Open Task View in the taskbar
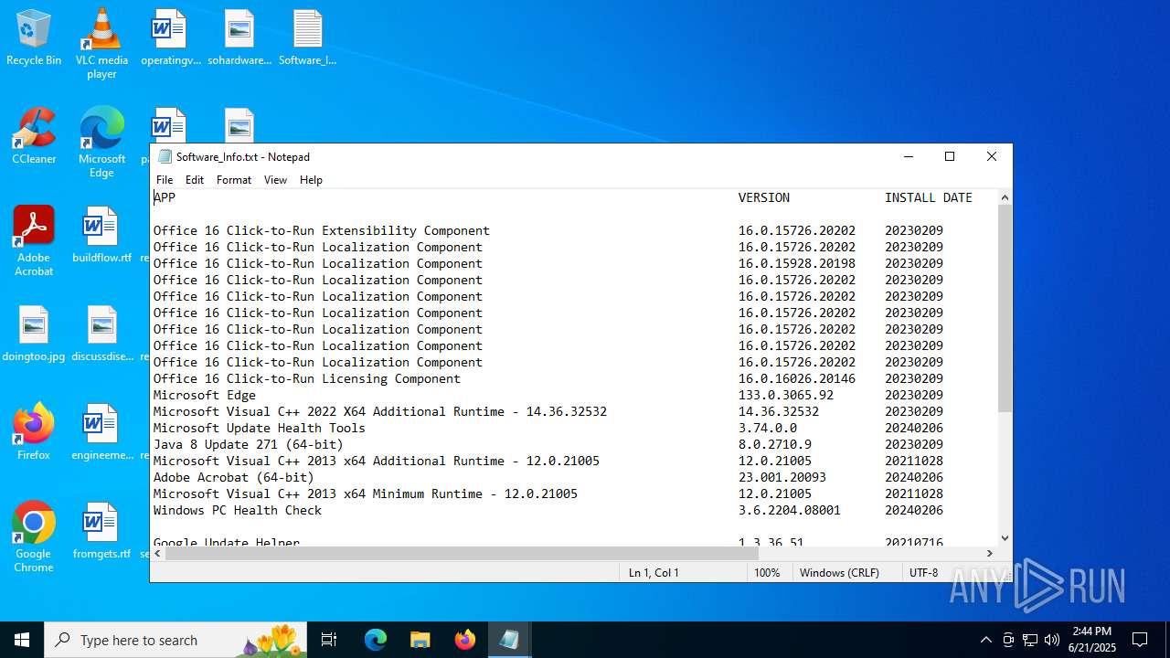This screenshot has width=1170, height=658. [329, 640]
